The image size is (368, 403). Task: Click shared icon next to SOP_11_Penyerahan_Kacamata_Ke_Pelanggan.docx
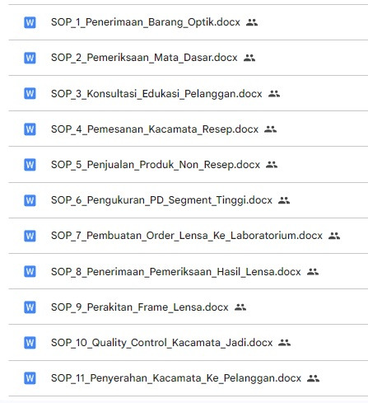pyautogui.click(x=313, y=378)
